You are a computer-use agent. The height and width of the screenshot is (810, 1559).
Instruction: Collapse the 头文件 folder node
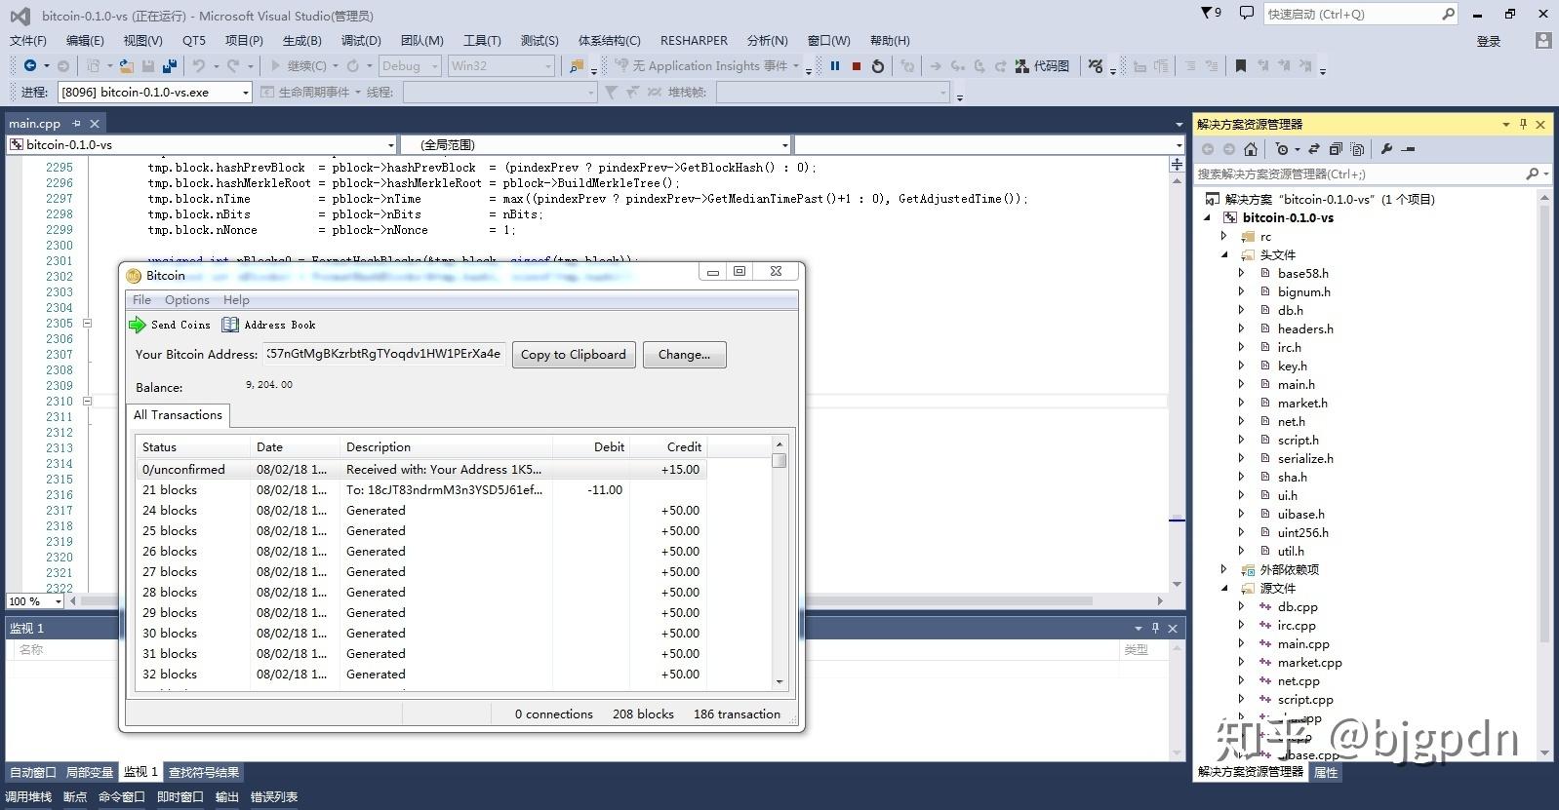point(1223,254)
